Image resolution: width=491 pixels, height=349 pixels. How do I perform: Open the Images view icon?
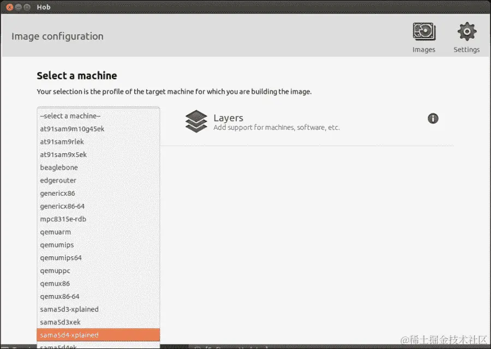[x=424, y=32]
